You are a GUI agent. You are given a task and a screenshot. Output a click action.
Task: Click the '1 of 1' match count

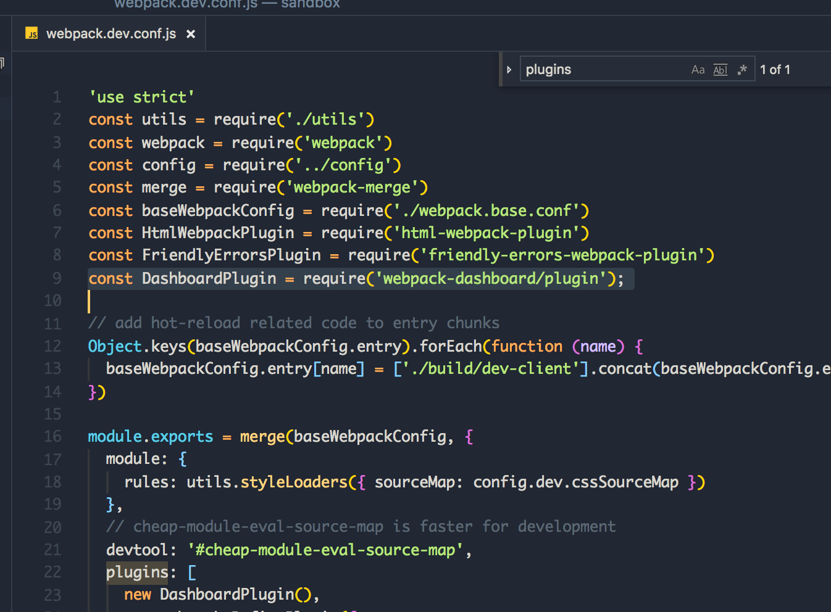click(775, 70)
